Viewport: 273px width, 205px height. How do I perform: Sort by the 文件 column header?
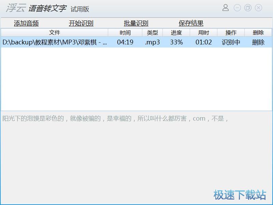(x=55, y=32)
